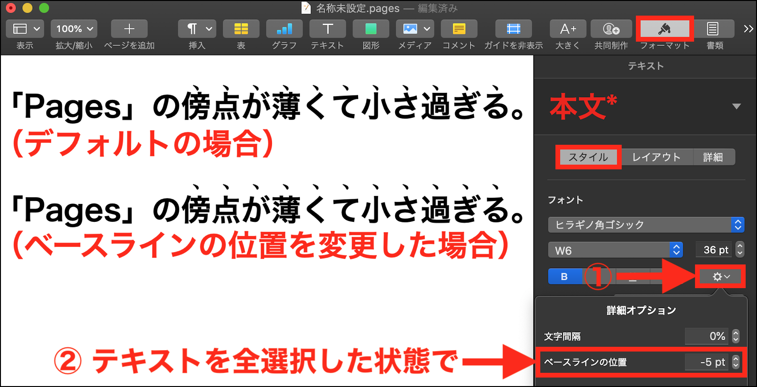Hide guides with the ガイドを非表示 icon

tap(513, 29)
